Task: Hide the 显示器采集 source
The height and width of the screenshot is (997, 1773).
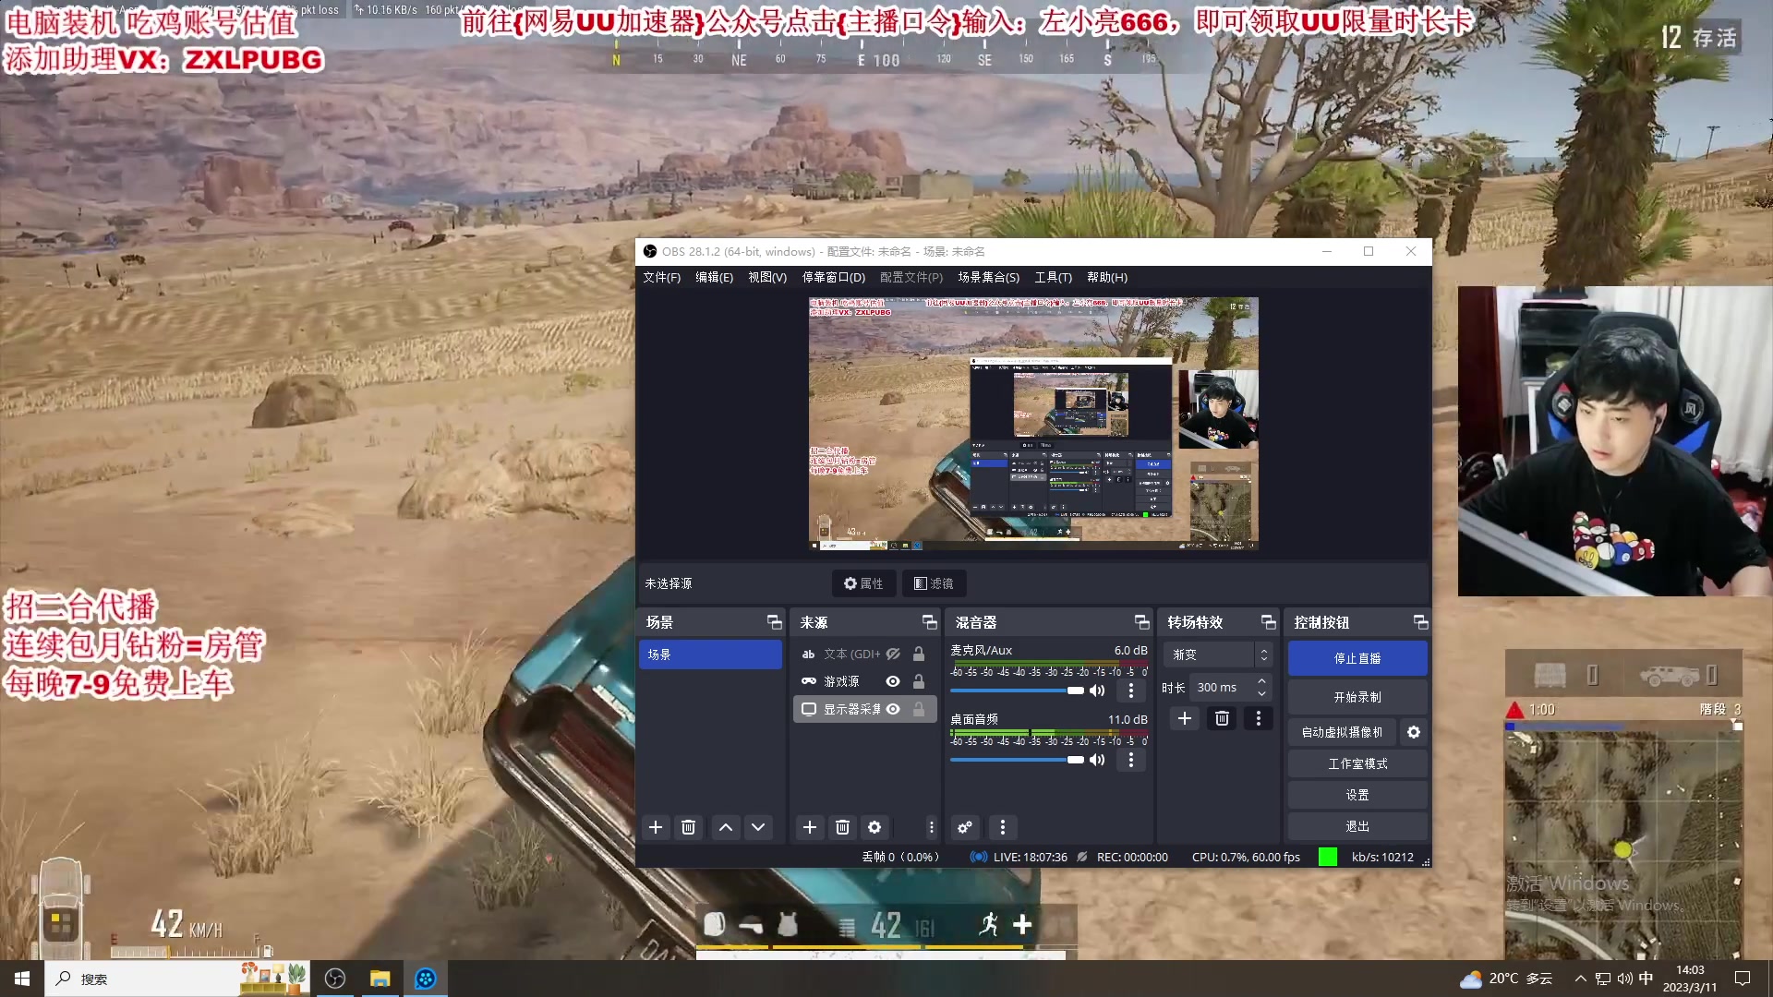Action: (x=893, y=709)
